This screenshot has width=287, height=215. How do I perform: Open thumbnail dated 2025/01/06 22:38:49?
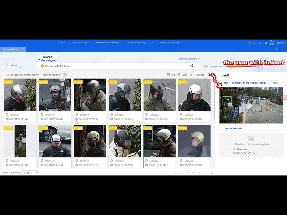[194, 141]
